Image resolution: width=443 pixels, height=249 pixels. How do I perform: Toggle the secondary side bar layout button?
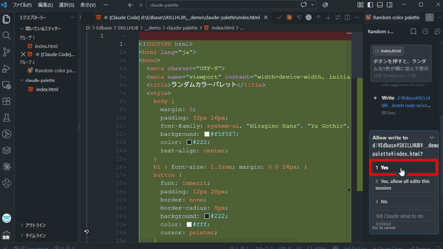coord(389,5)
